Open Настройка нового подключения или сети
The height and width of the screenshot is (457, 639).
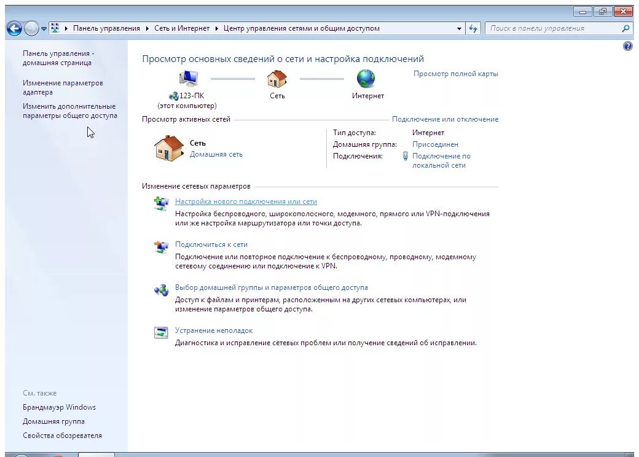pyautogui.click(x=246, y=201)
